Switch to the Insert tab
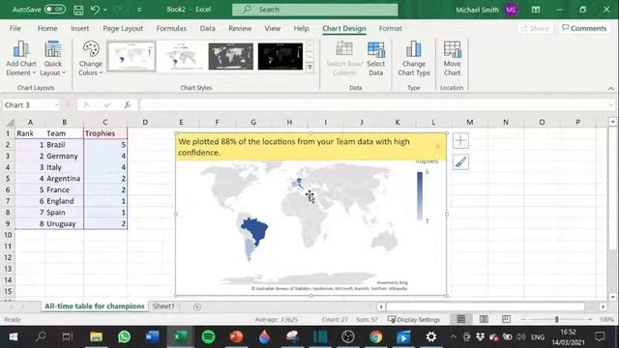The width and height of the screenshot is (619, 348). pos(79,28)
